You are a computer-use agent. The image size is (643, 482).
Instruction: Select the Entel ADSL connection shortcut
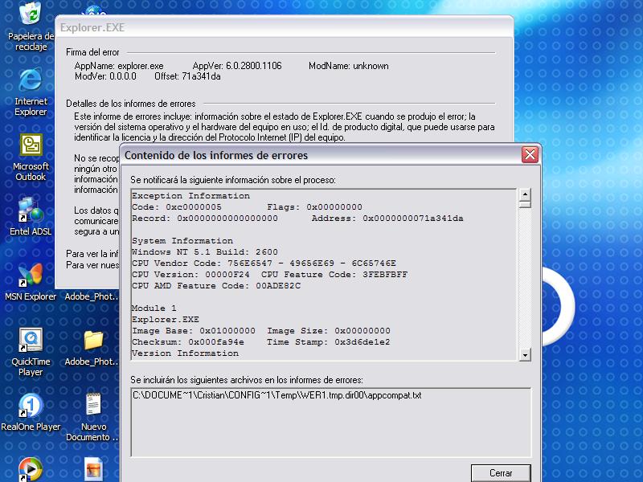(31, 211)
